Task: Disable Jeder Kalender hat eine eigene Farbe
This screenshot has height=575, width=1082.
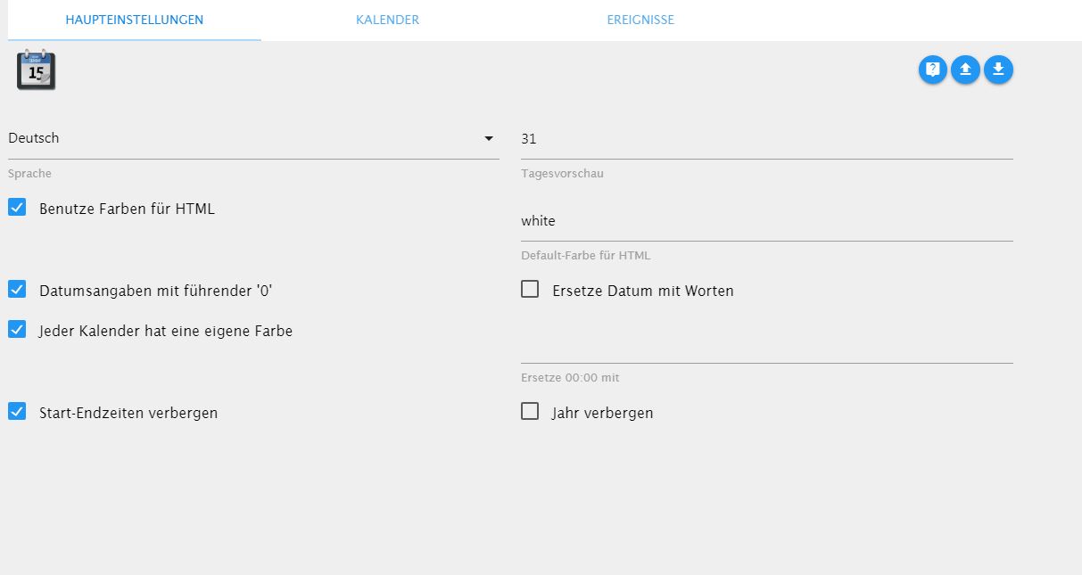Action: pyautogui.click(x=17, y=330)
